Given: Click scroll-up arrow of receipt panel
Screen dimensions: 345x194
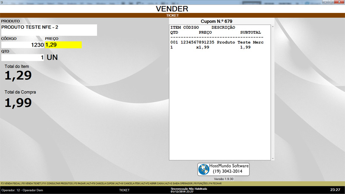Looking at the screenshot, I should pos(272,27).
